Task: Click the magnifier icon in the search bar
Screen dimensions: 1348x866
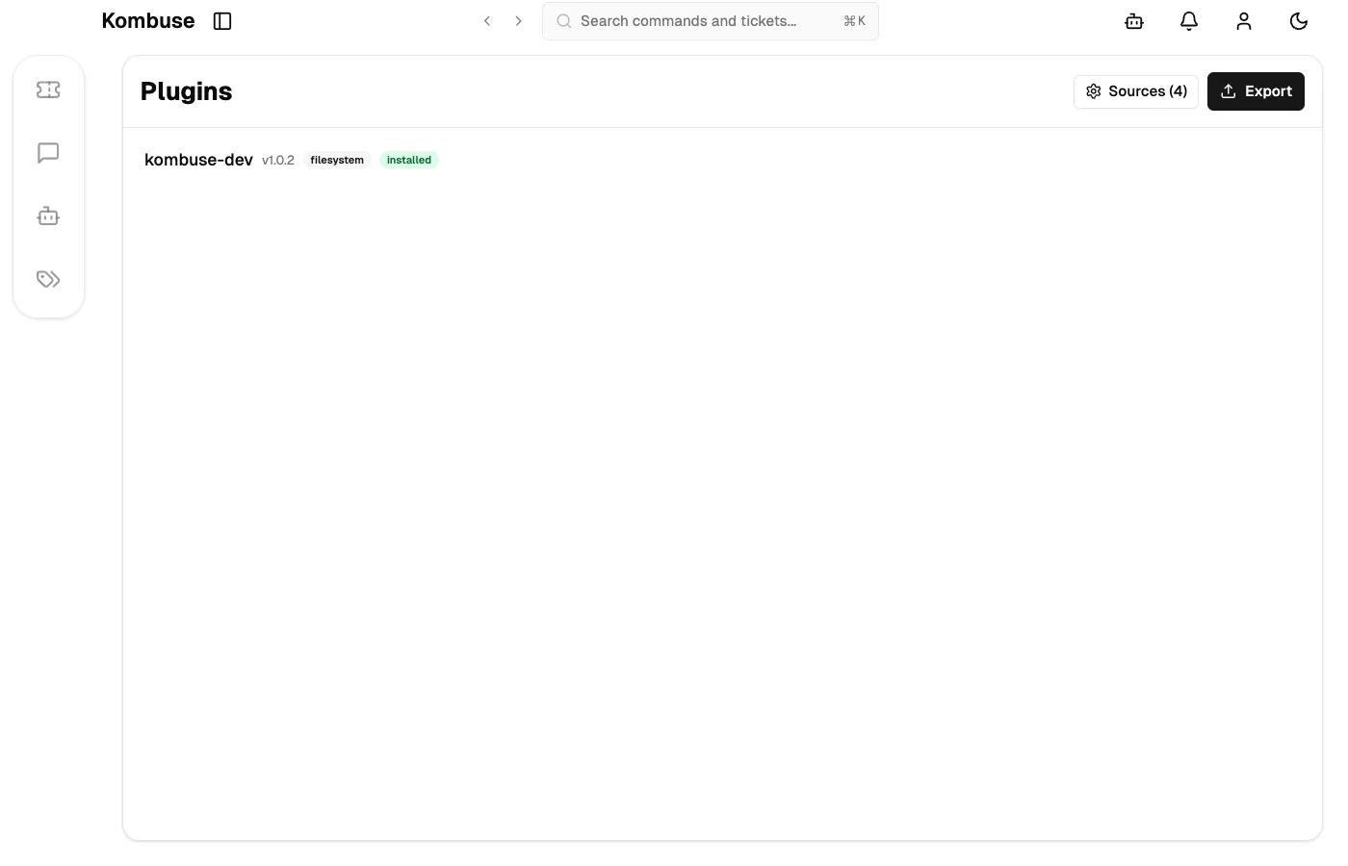Action: (564, 20)
